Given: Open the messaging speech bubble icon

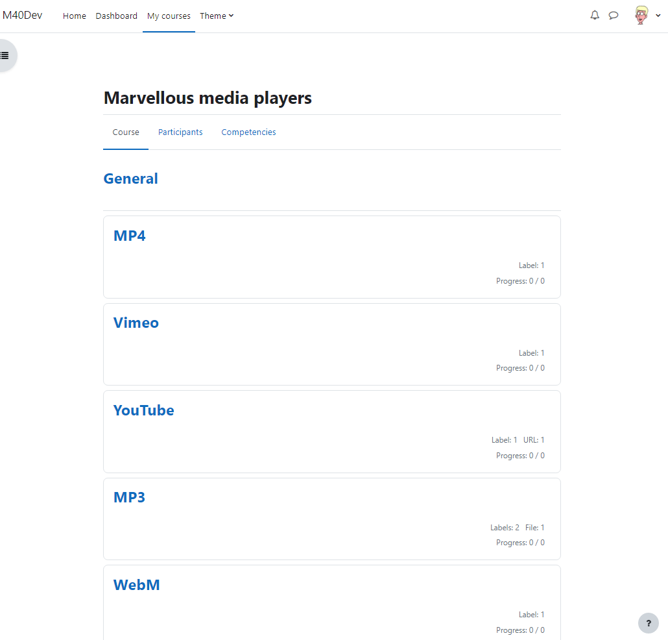Looking at the screenshot, I should coord(614,16).
